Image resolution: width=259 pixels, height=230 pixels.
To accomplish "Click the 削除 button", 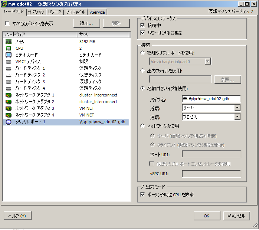I will click(116, 23).
